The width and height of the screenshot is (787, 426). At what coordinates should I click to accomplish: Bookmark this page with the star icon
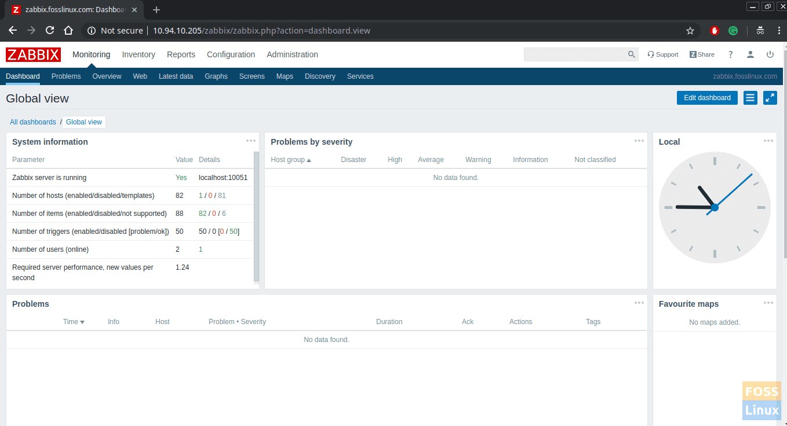[690, 31]
